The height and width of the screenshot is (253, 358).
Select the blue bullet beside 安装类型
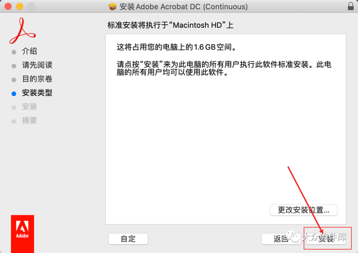coord(14,93)
